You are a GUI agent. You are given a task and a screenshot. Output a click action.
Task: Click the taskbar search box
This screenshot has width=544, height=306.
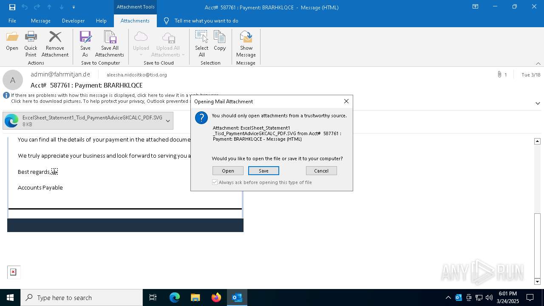82,297
